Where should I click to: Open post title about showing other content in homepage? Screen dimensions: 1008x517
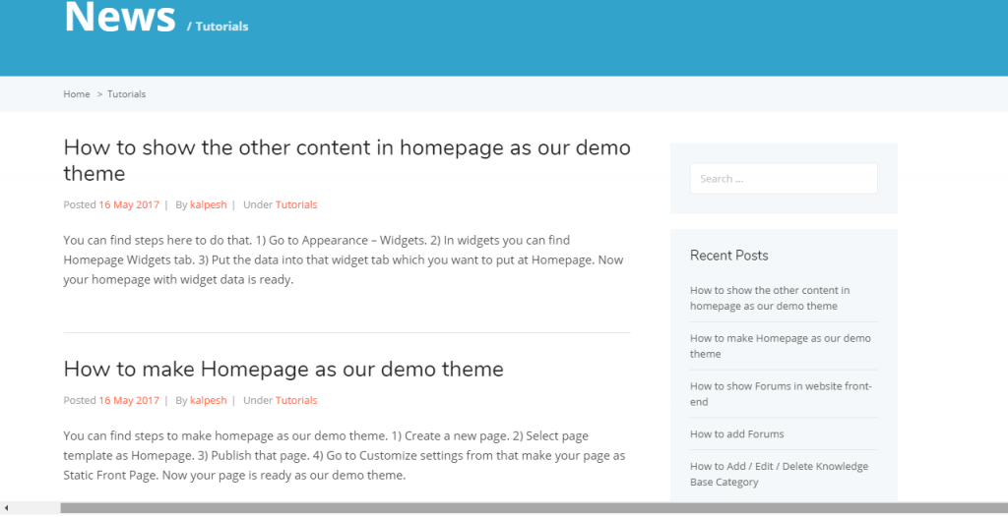click(x=347, y=160)
